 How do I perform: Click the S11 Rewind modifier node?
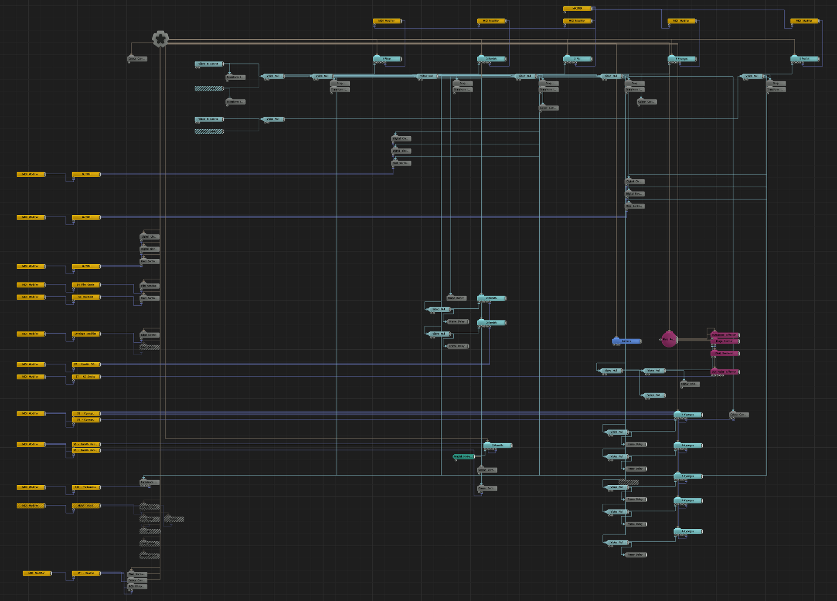pyautogui.click(x=86, y=573)
